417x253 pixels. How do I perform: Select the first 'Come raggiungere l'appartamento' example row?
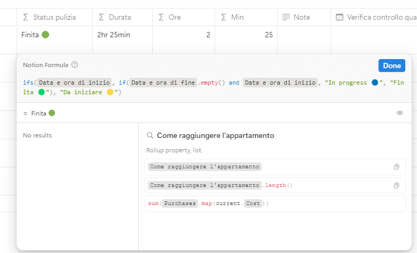(x=275, y=167)
